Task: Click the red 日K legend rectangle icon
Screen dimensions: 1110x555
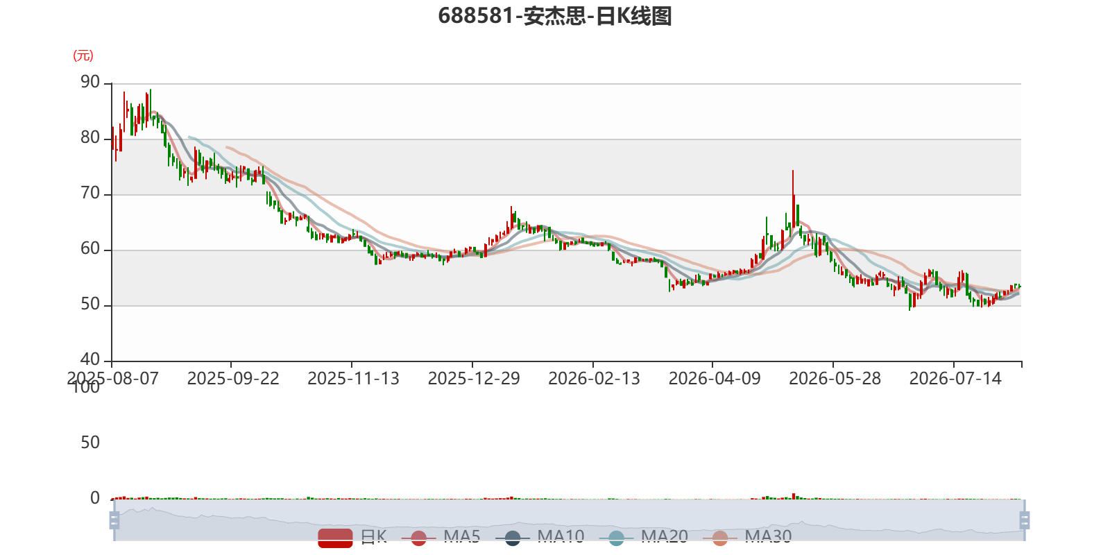Action: click(x=335, y=538)
